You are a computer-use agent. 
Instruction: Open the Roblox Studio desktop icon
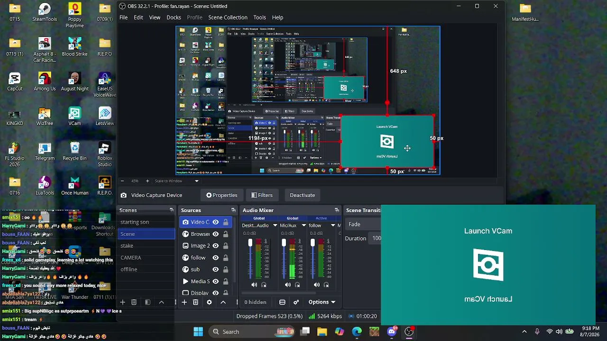(105, 154)
